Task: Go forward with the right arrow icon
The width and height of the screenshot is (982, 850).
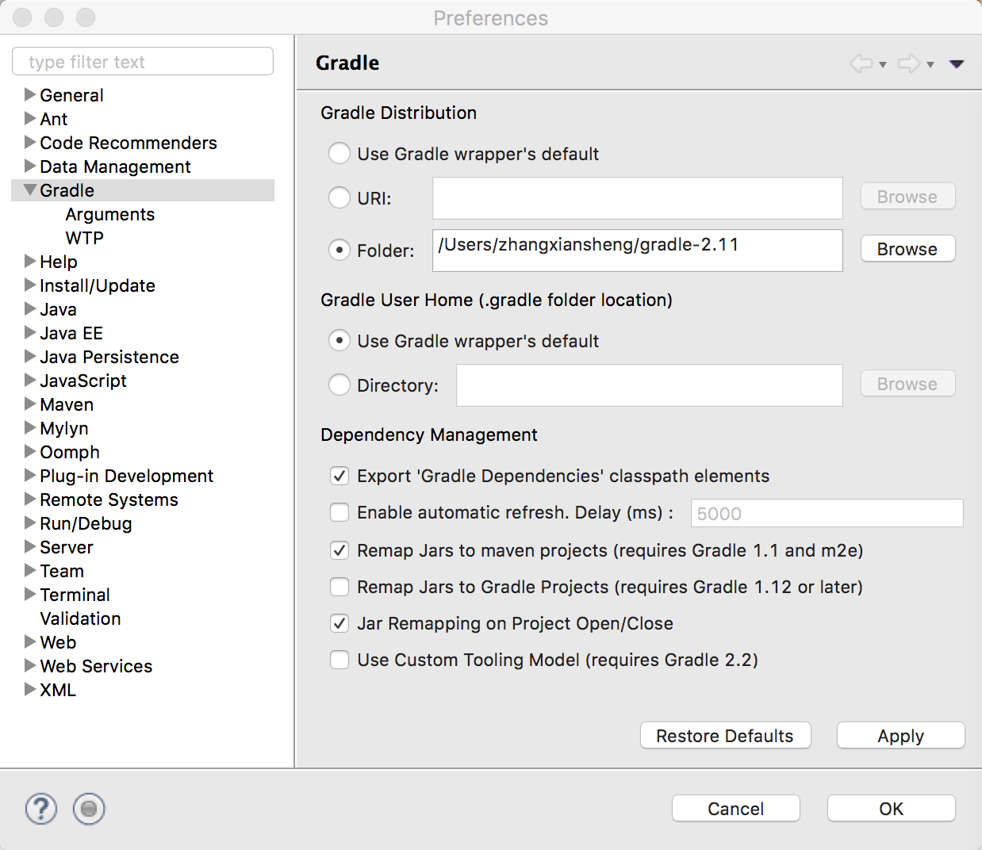Action: tap(909, 63)
